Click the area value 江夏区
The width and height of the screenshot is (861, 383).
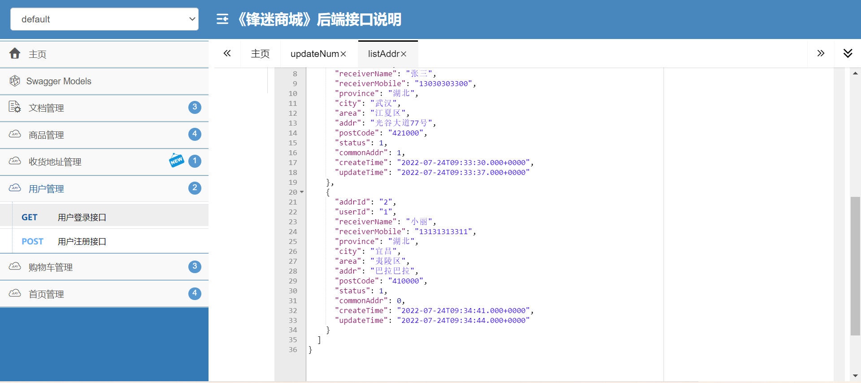(388, 113)
